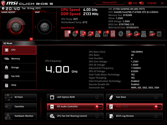Click the screenshot camera icon next to F12
This screenshot has width=167, height=125.
pos(130,3)
